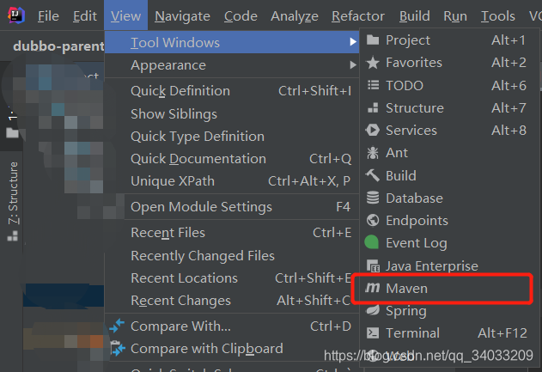The height and width of the screenshot is (372, 542).
Task: Expand the Tool Windows submenu arrow
Action: (352, 42)
